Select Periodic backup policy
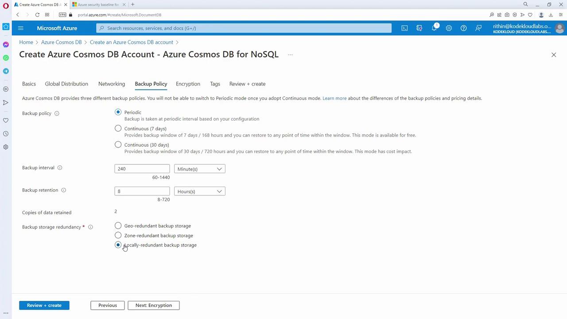 pos(118,112)
